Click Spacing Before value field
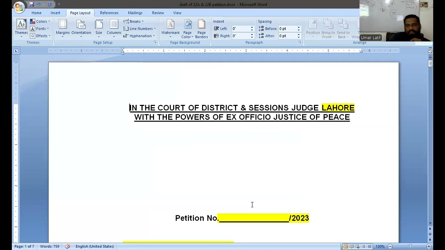The width and height of the screenshot is (445, 250). point(288,29)
